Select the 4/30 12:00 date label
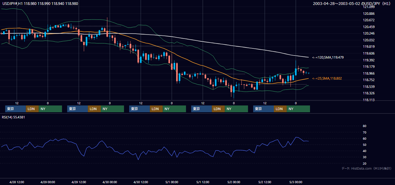Viewport: 395px width, 185px height. pyautogui.click(x=141, y=182)
